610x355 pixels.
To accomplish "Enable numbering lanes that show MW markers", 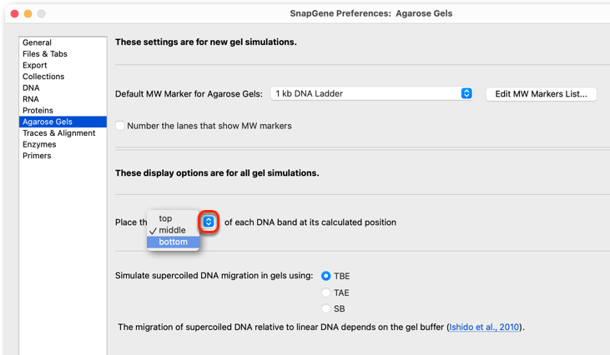I will click(x=120, y=126).
